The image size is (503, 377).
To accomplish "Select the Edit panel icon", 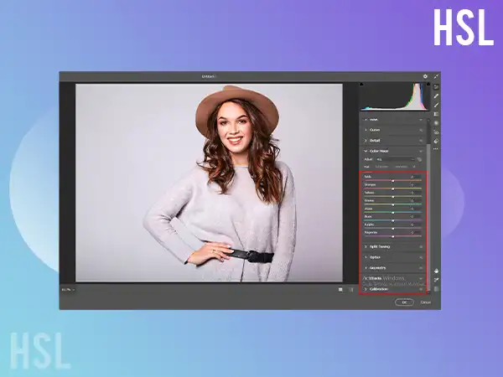I will (436, 86).
